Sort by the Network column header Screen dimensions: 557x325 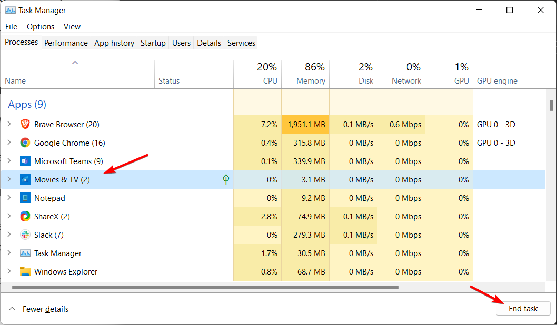pos(401,74)
